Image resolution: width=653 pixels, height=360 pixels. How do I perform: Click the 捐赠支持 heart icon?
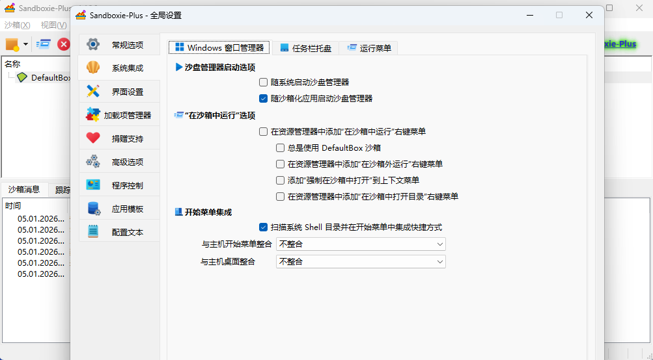pyautogui.click(x=93, y=138)
